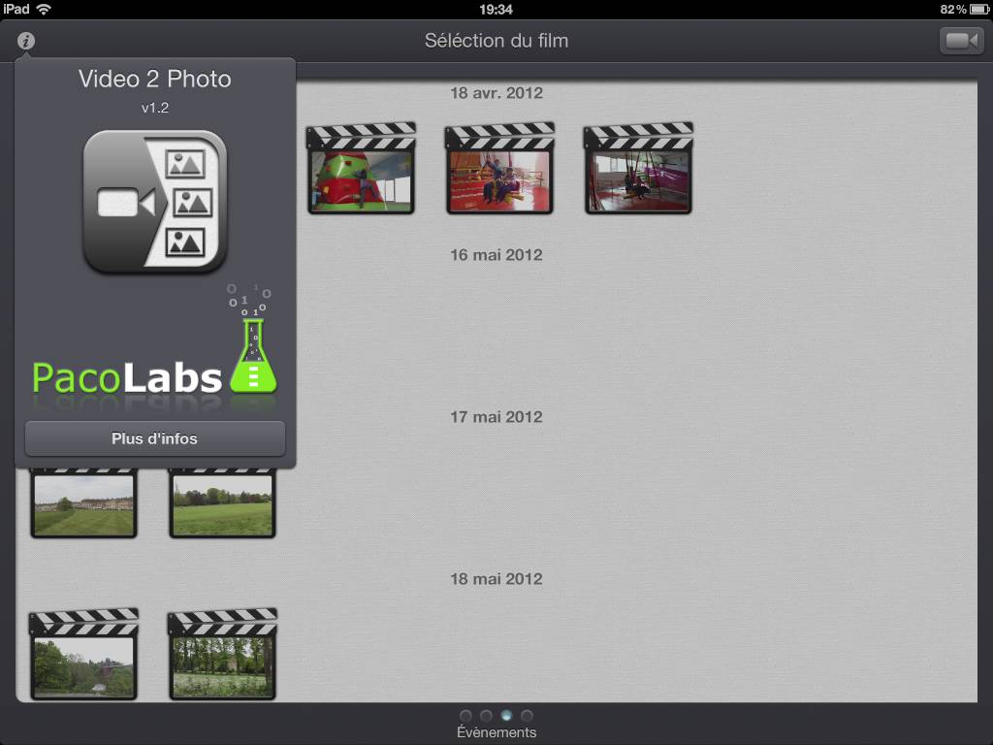Tap the 18 avr. 2012 section header
Viewport: 993px width, 745px height.
click(496, 93)
